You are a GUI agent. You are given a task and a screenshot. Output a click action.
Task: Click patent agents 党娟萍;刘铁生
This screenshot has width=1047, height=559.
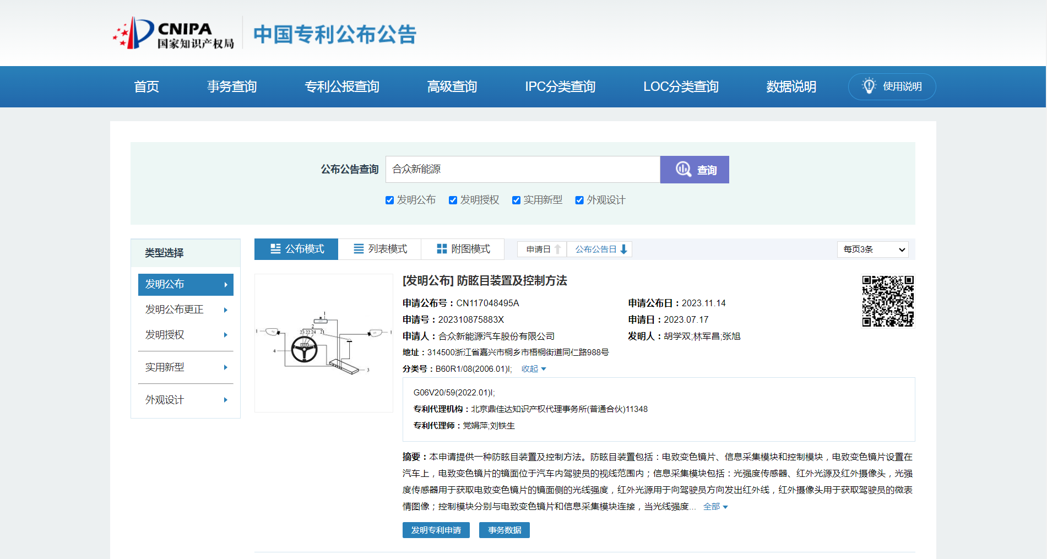tap(489, 426)
